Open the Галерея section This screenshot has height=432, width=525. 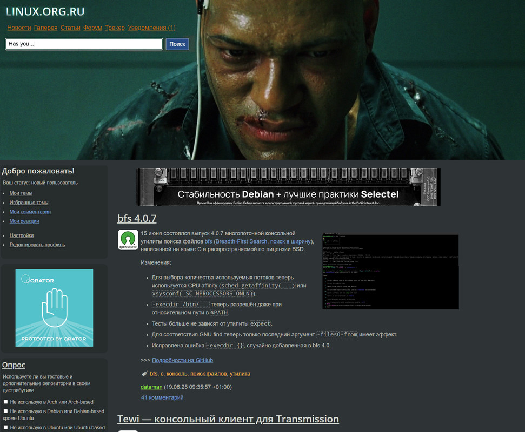[x=45, y=28]
